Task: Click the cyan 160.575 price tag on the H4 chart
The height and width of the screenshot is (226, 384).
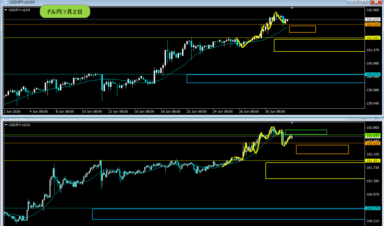Action: (373, 74)
